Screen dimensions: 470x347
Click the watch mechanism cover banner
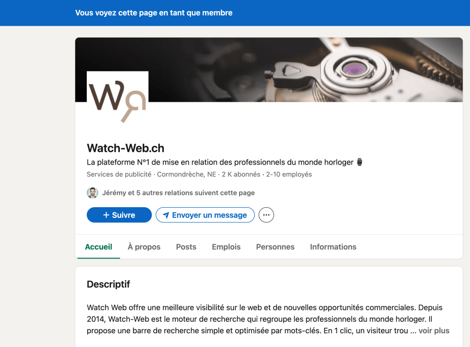(x=305, y=70)
